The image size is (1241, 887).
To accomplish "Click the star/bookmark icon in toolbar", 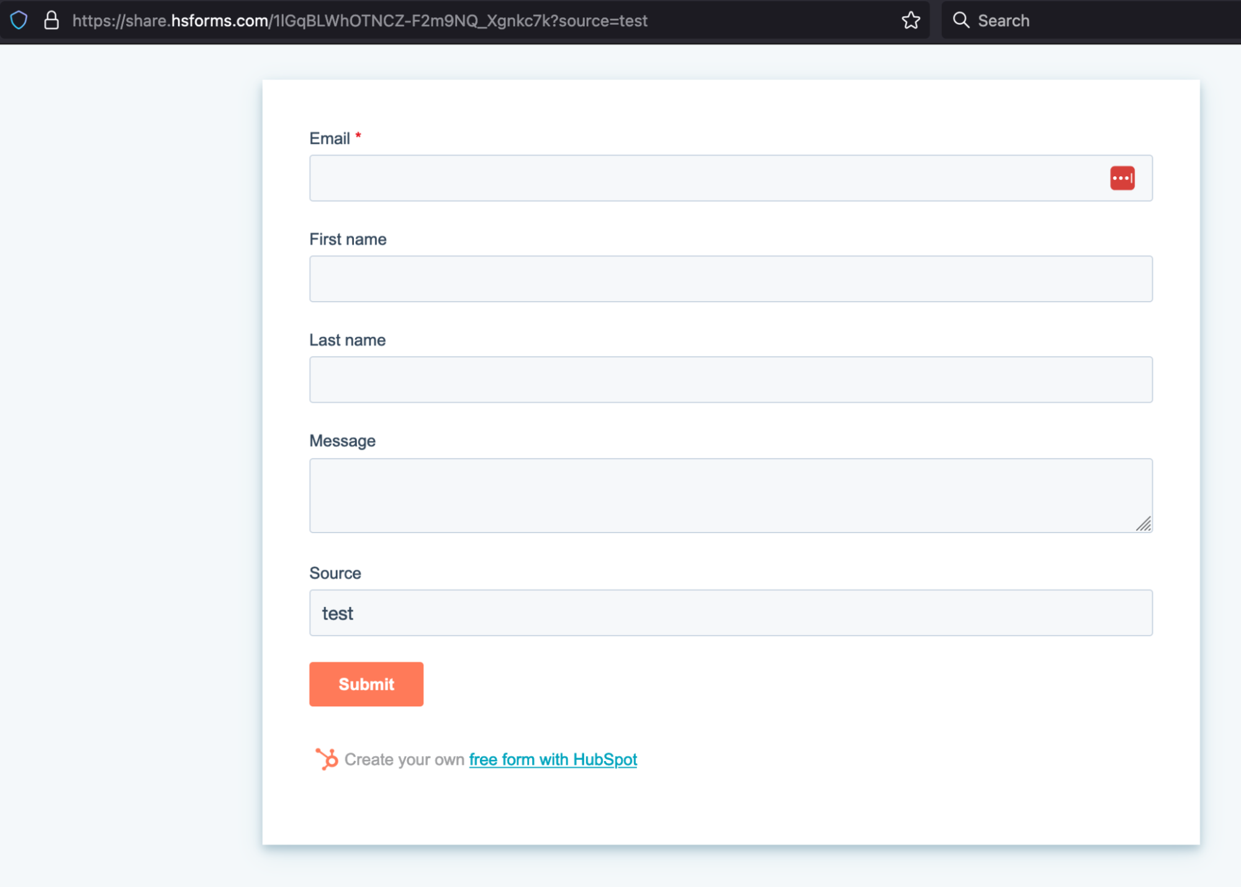I will [x=911, y=21].
